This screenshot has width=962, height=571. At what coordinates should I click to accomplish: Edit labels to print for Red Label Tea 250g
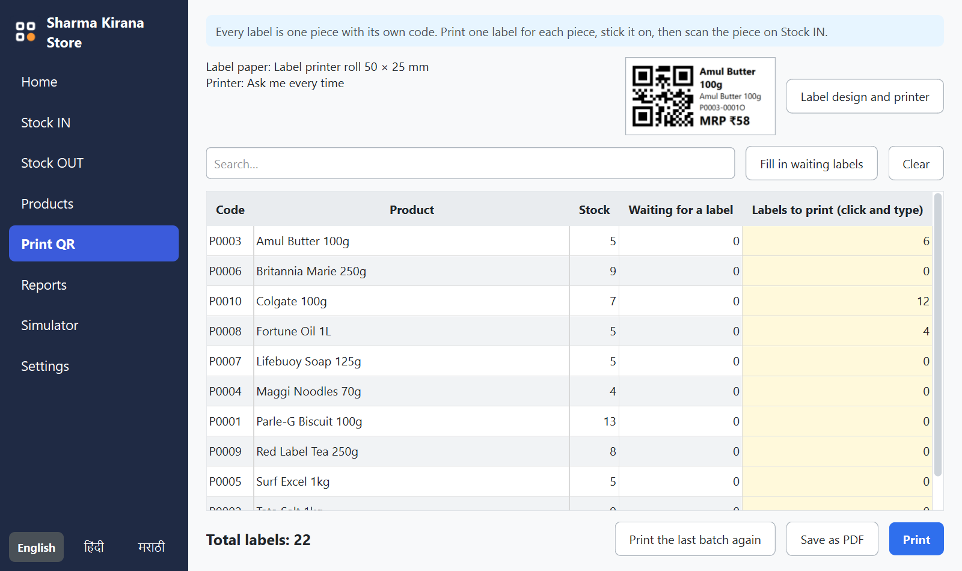837,451
